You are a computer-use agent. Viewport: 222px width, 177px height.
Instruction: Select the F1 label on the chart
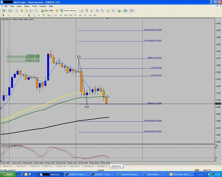79,57
